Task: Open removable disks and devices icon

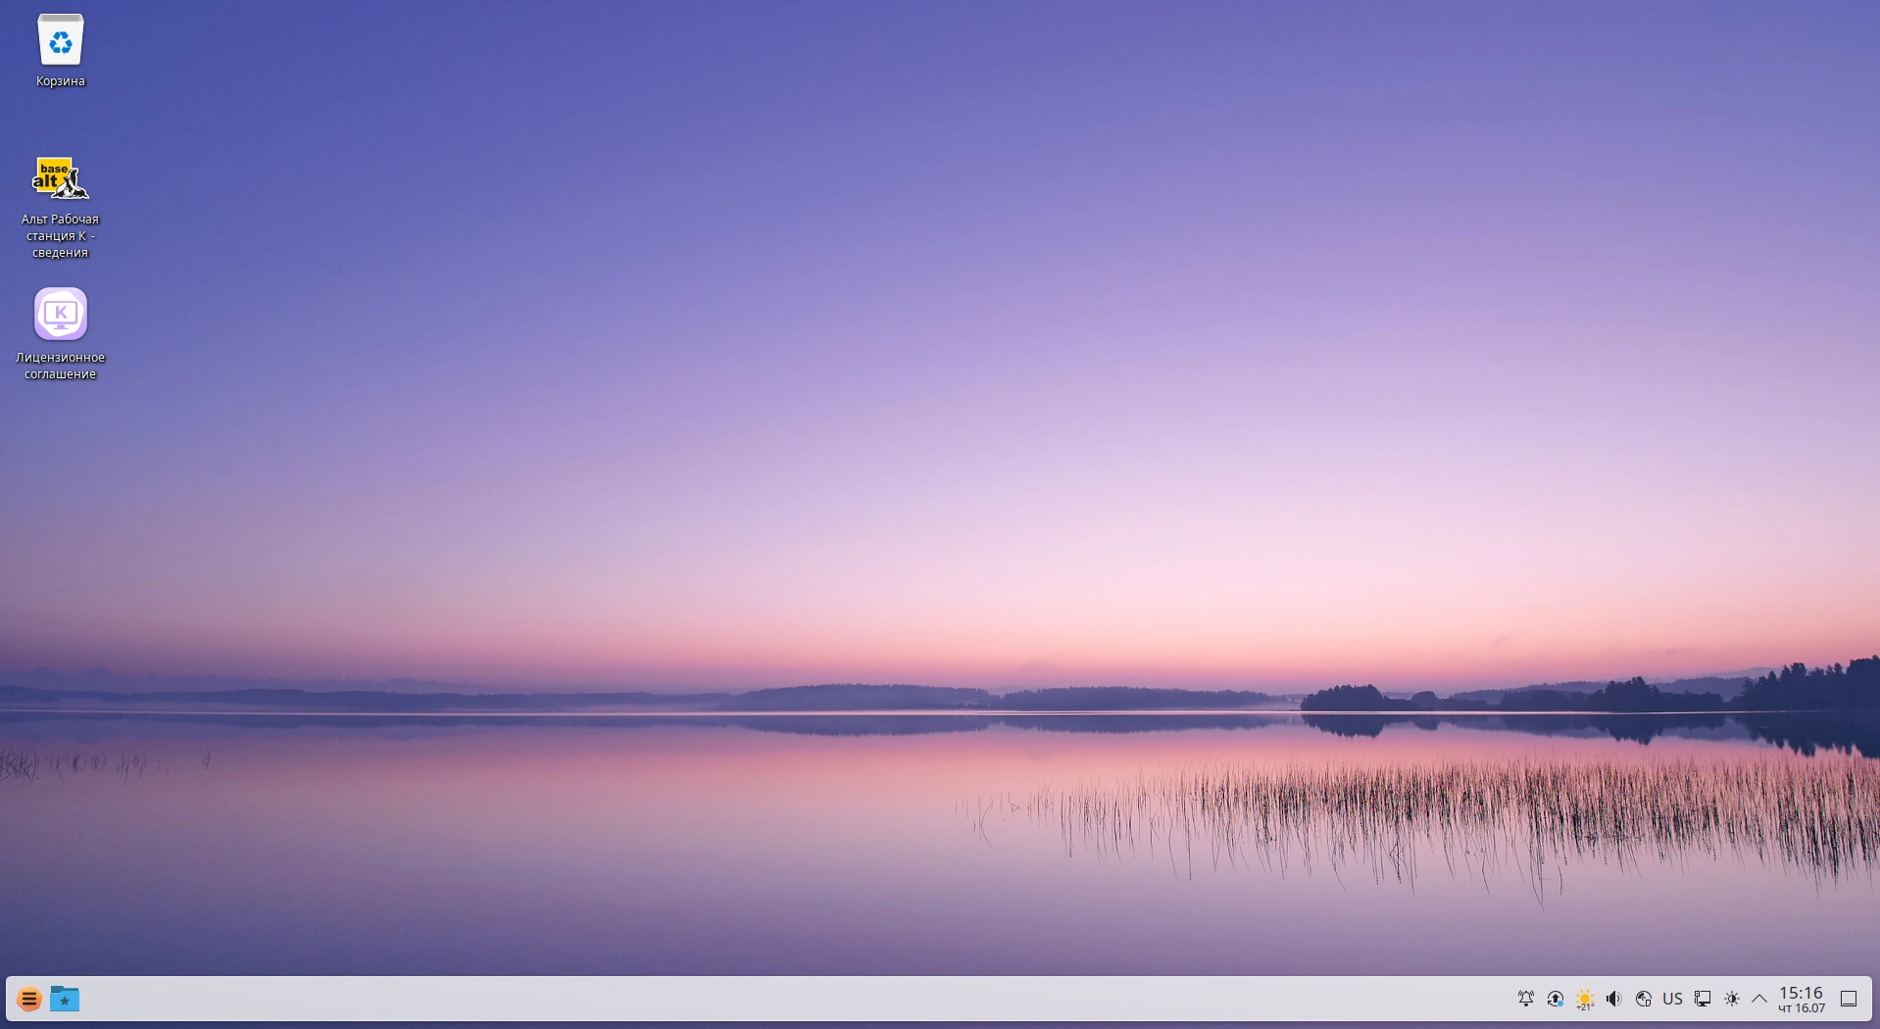Action: pyautogui.click(x=1644, y=999)
